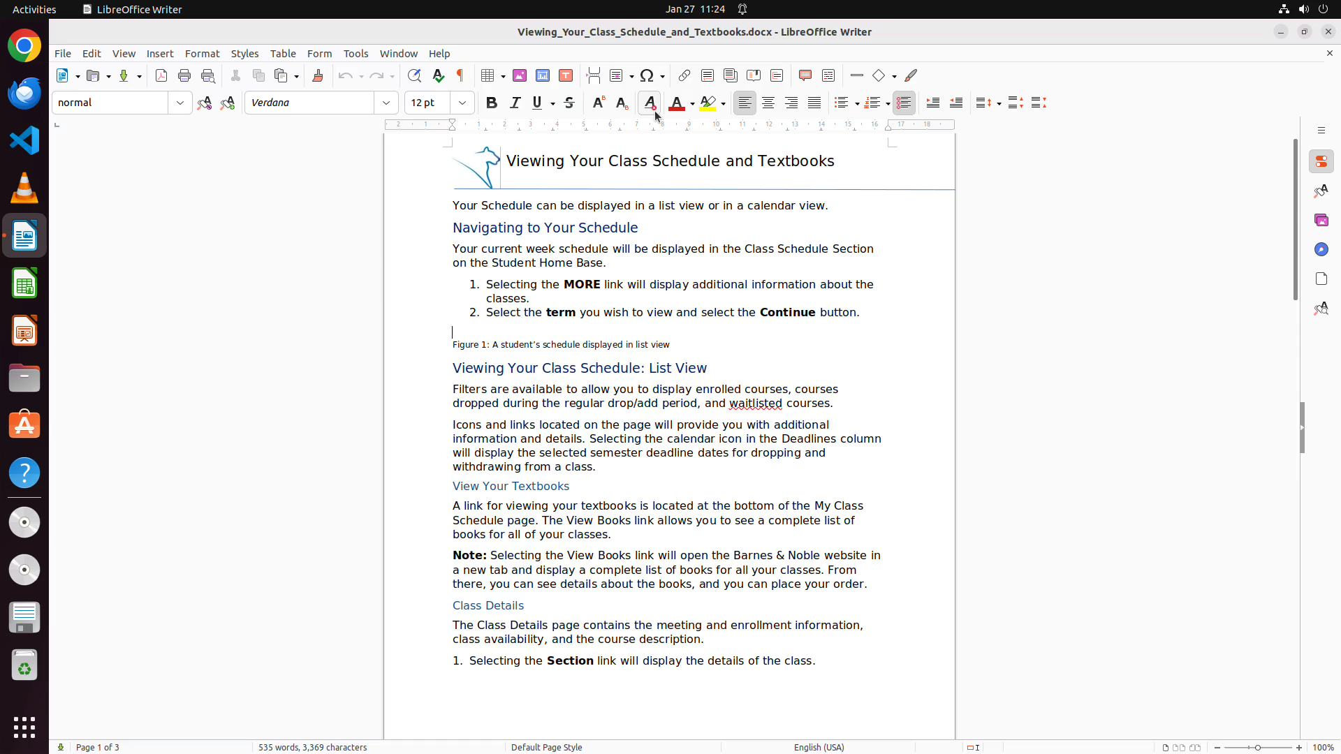Apply strikethrough to text
Viewport: 1341px width, 754px height.
[x=569, y=103]
